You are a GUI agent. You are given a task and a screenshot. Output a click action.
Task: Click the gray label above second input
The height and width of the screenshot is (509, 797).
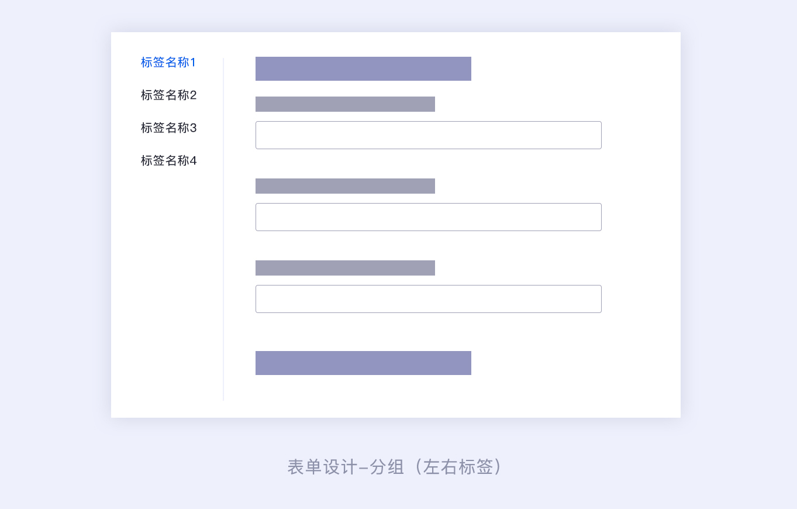[x=345, y=186]
